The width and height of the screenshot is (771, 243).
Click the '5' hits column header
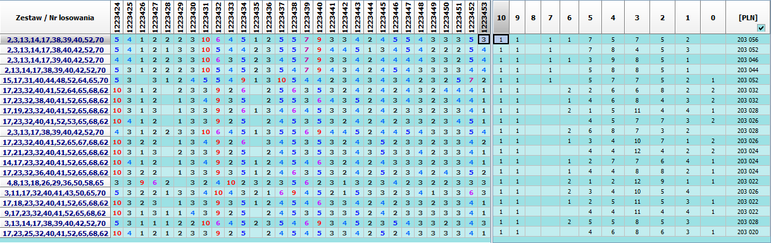click(x=590, y=17)
